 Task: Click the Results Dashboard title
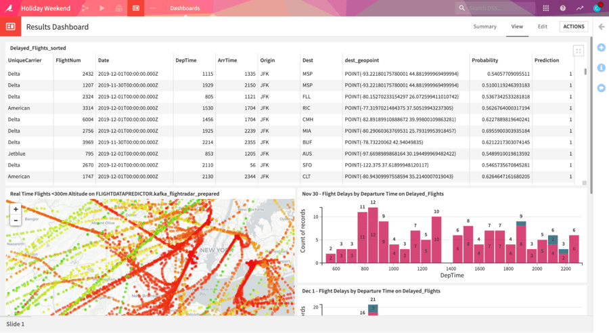point(58,27)
